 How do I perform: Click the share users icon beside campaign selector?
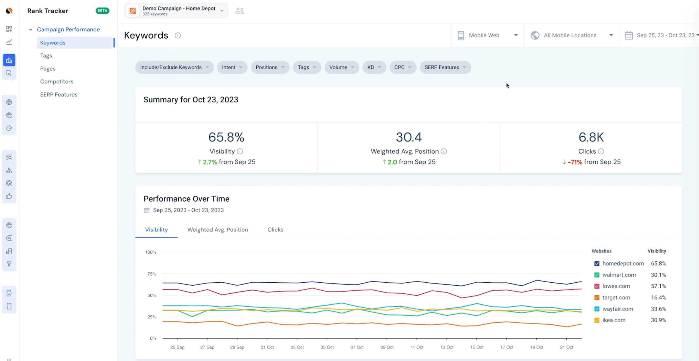(239, 11)
